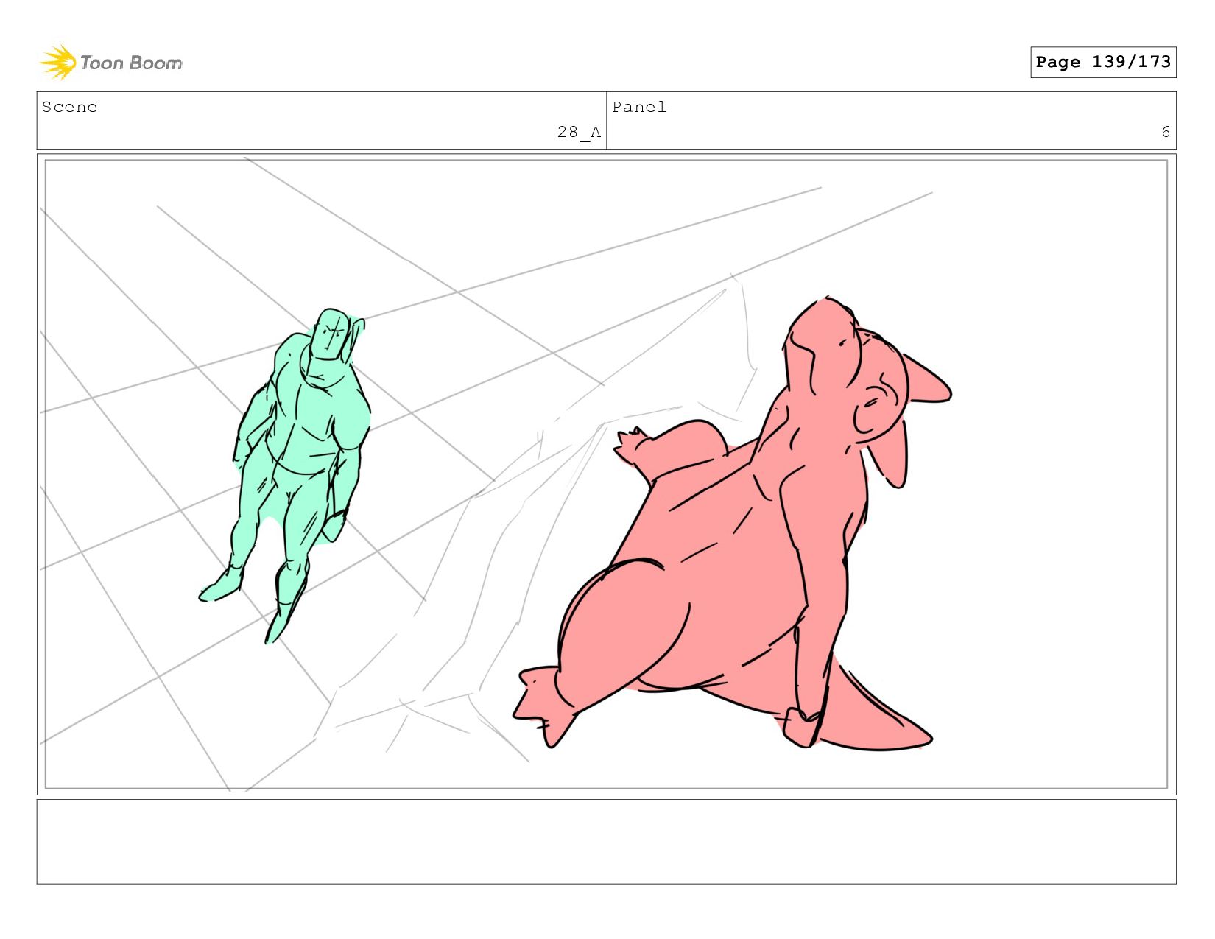Click scene number '28_A'
The image size is (1215, 939).
click(x=579, y=133)
